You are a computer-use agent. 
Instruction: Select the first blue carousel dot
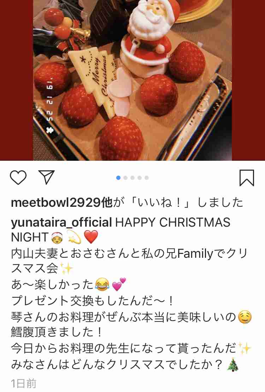coord(118,178)
